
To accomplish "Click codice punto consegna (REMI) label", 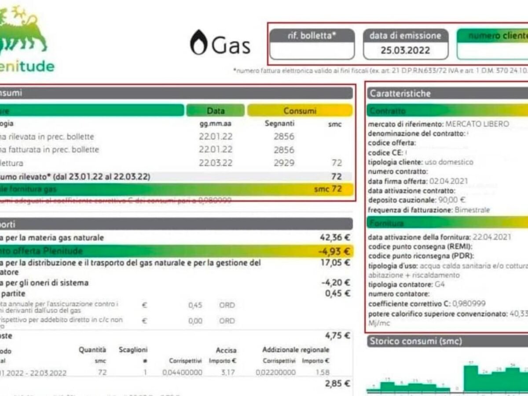I will click(x=420, y=246).
